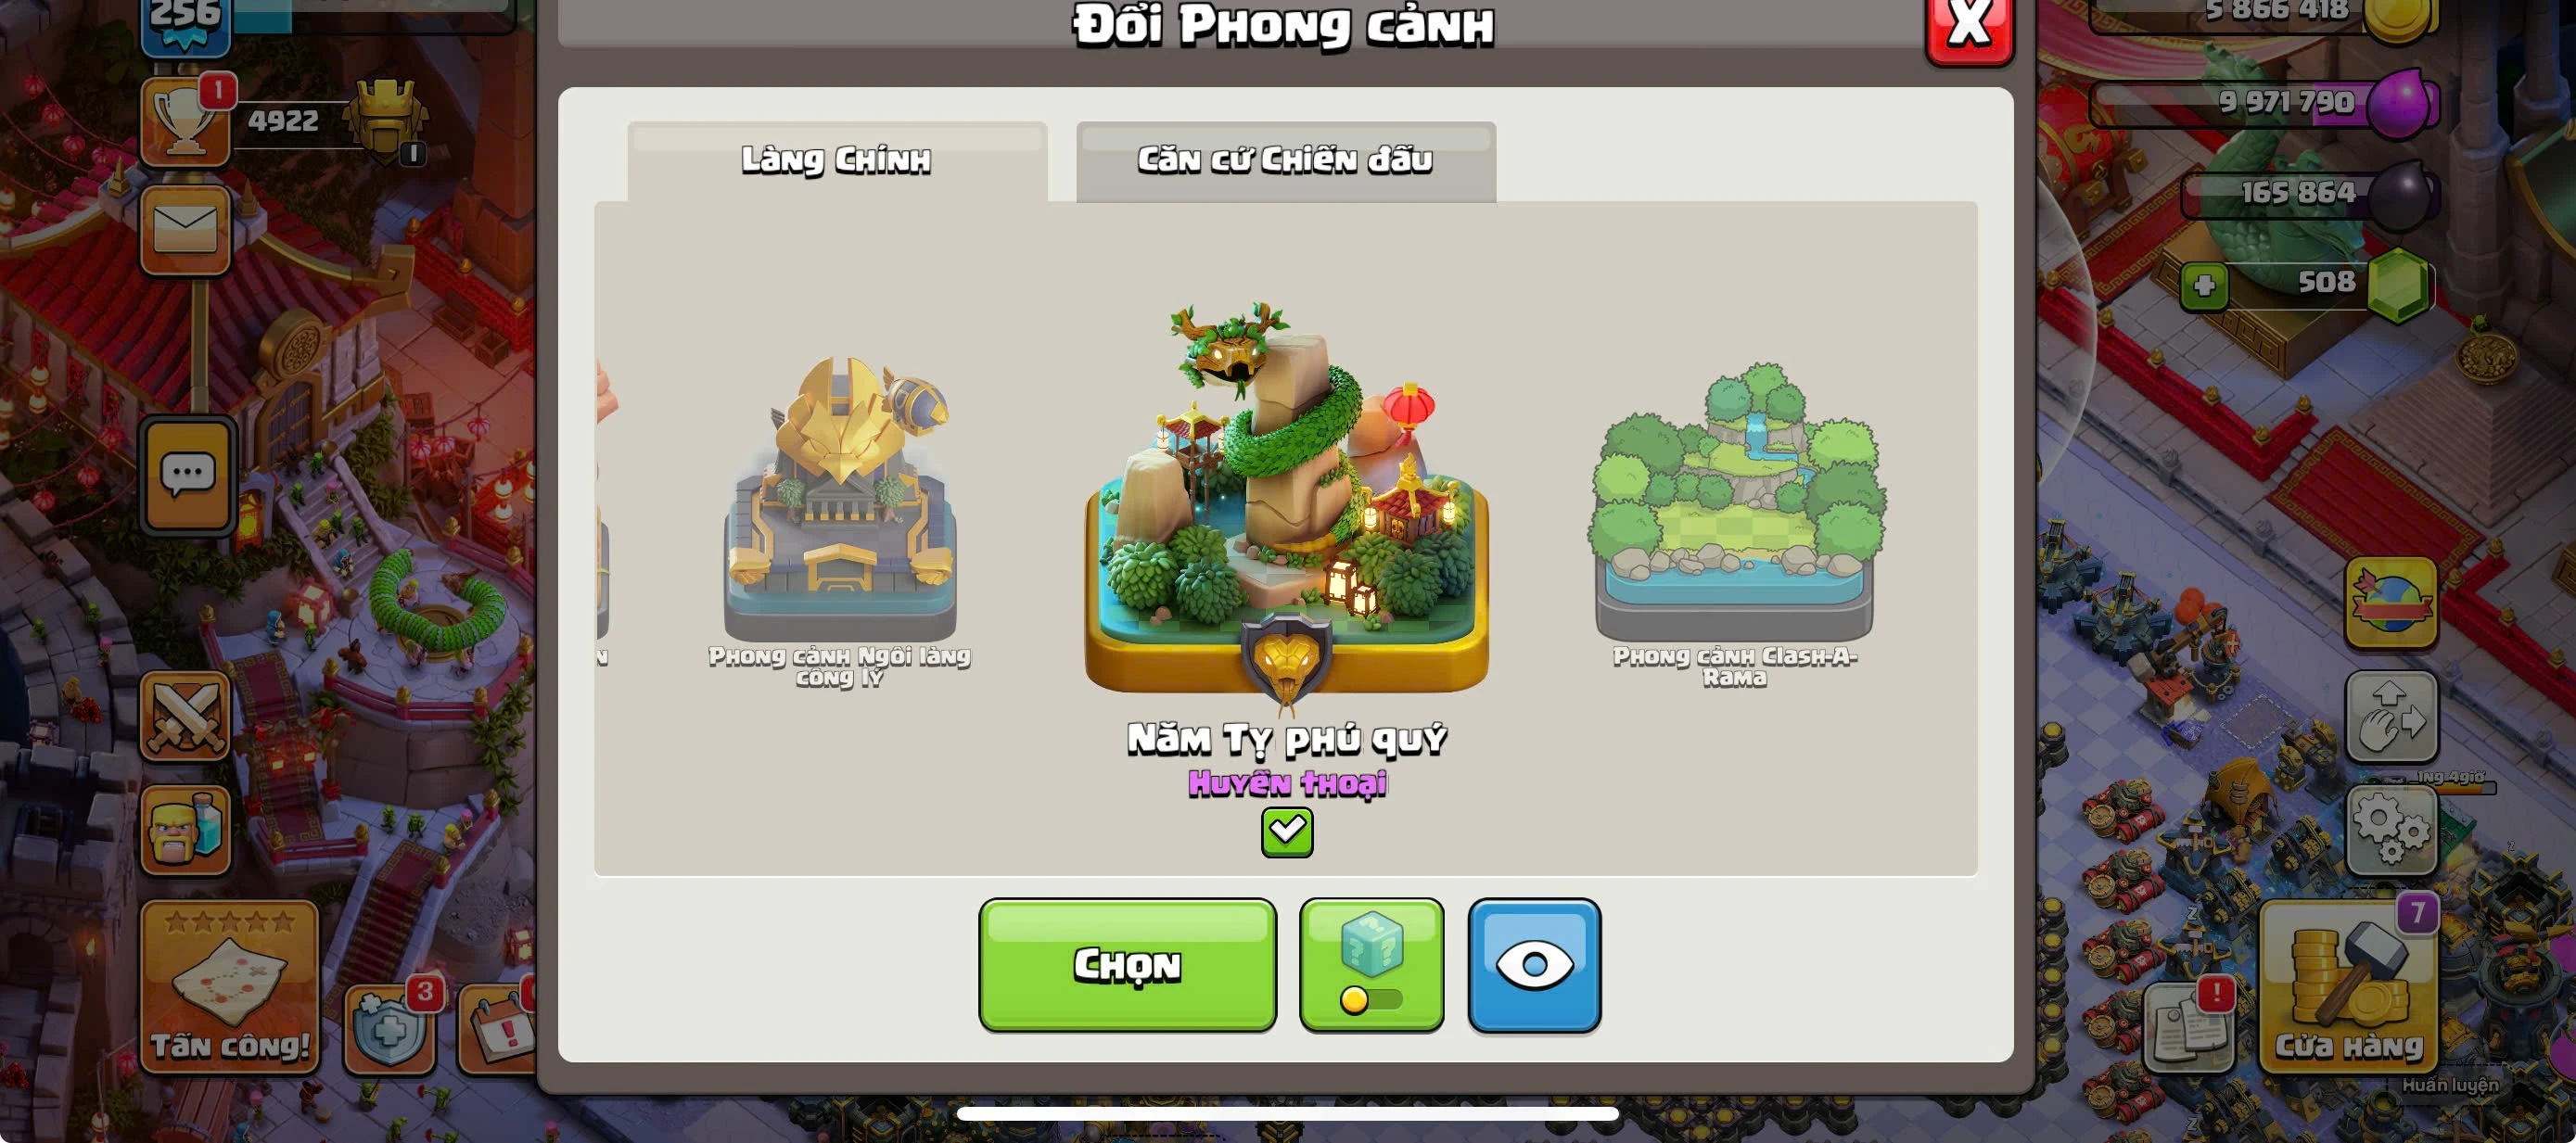Open the trophy league icon
Image resolution: width=2576 pixels, height=1143 pixels.
pos(186,123)
